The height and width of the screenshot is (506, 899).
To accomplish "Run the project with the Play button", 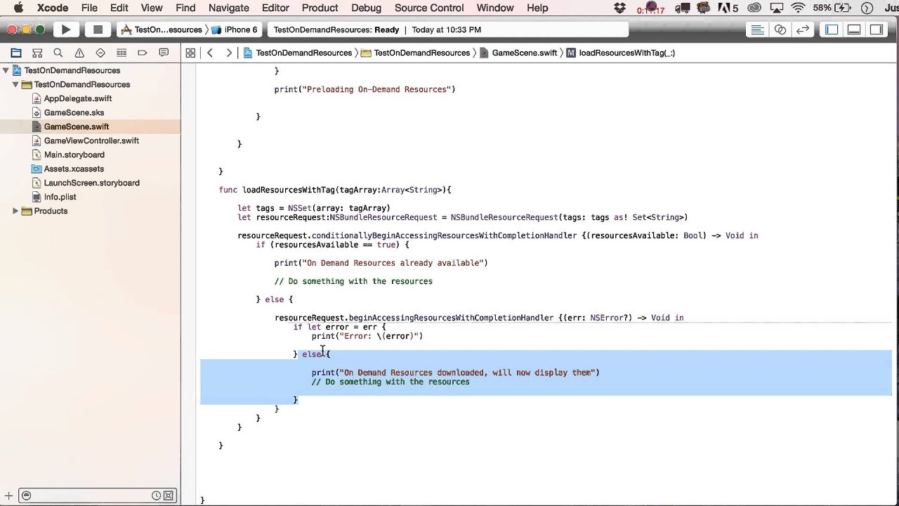I will point(66,30).
